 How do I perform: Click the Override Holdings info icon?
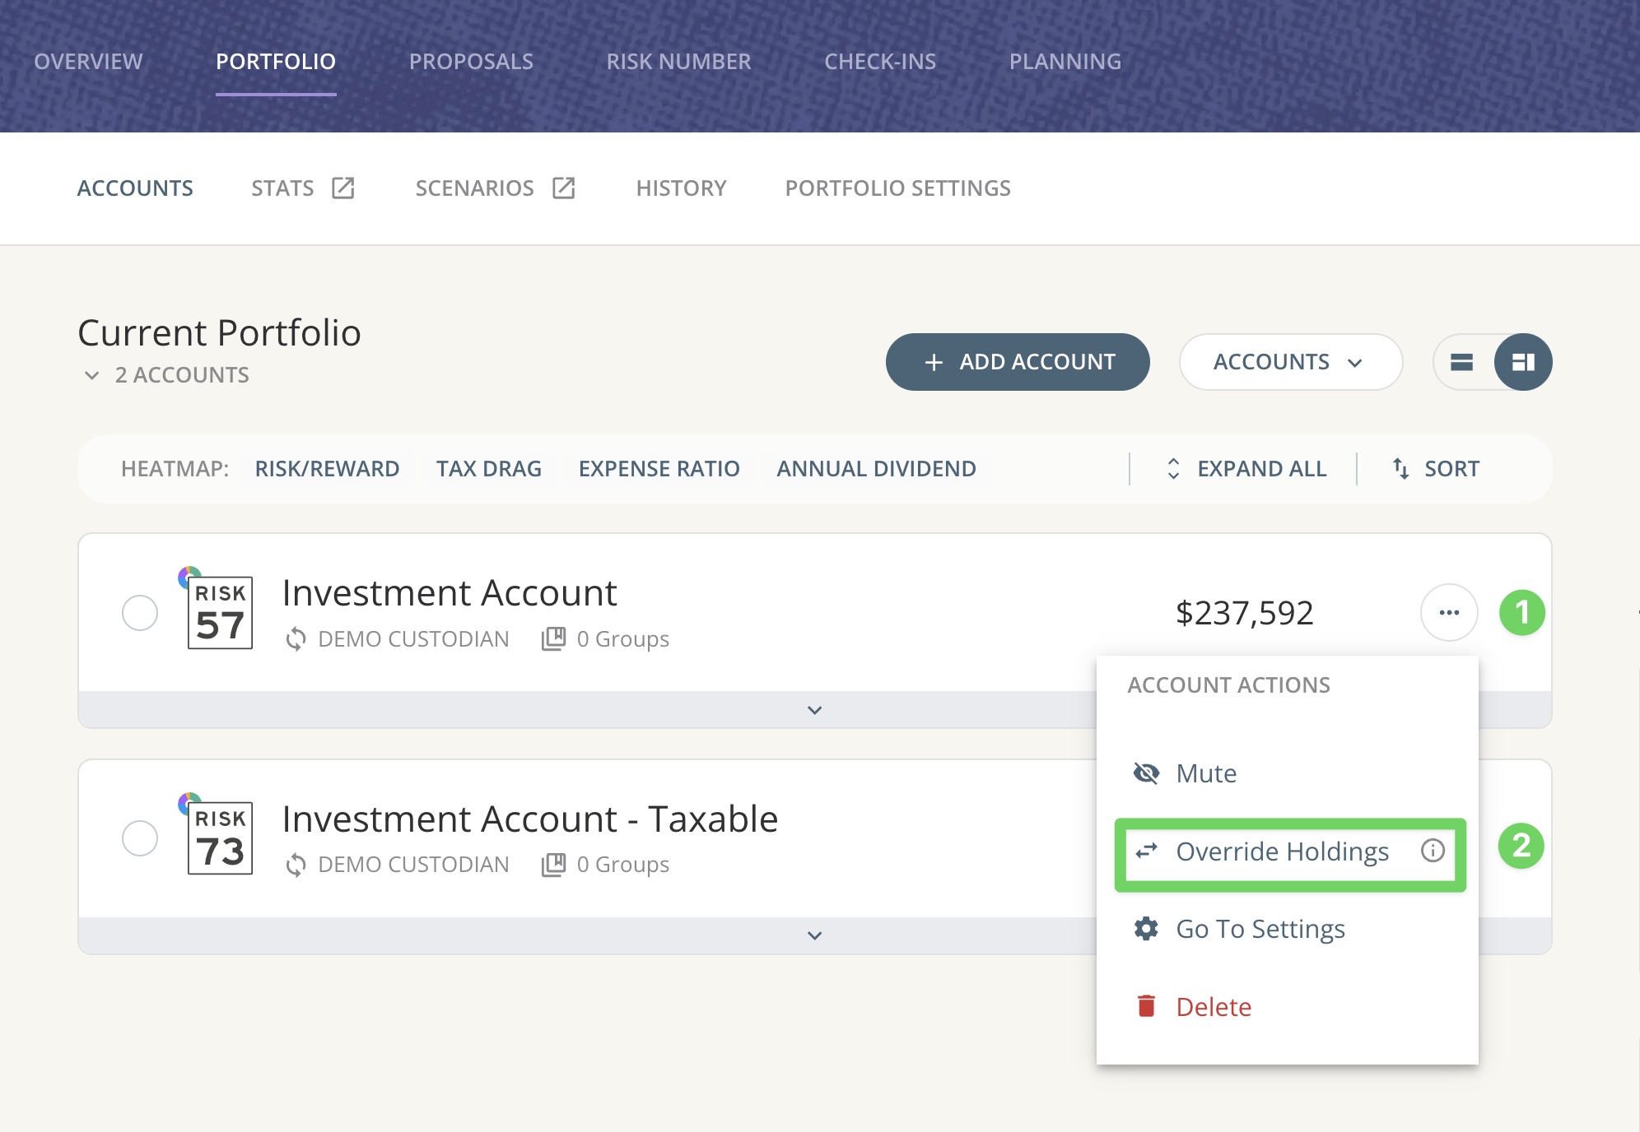1433,851
